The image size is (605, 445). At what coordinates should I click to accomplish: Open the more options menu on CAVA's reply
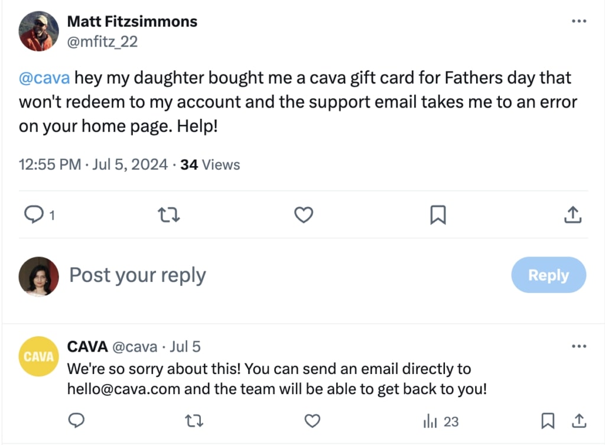578,346
